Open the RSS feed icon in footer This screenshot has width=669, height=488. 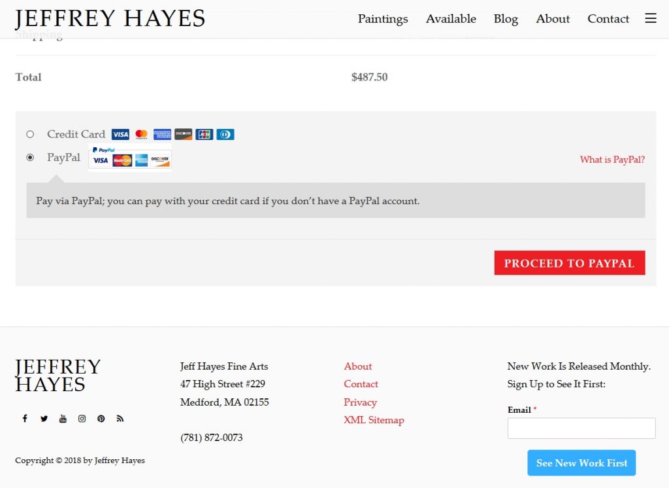click(x=120, y=419)
